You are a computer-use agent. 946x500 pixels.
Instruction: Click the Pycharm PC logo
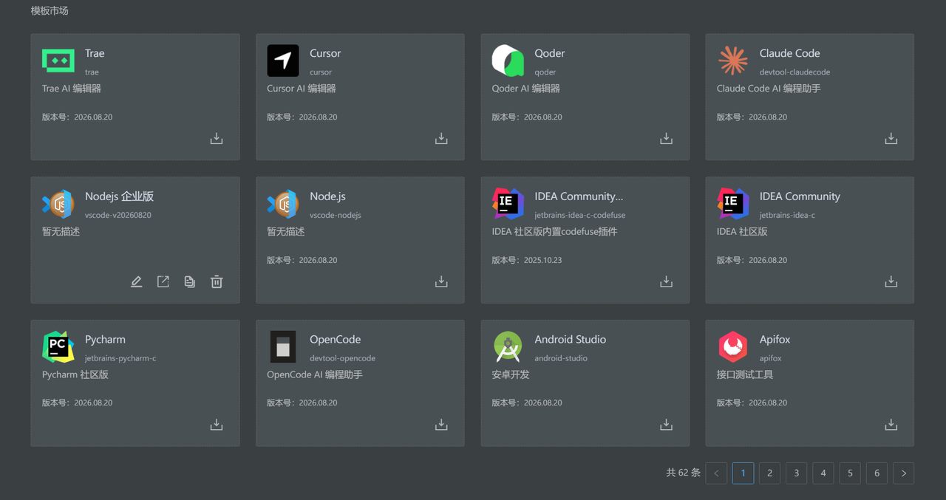pyautogui.click(x=58, y=347)
